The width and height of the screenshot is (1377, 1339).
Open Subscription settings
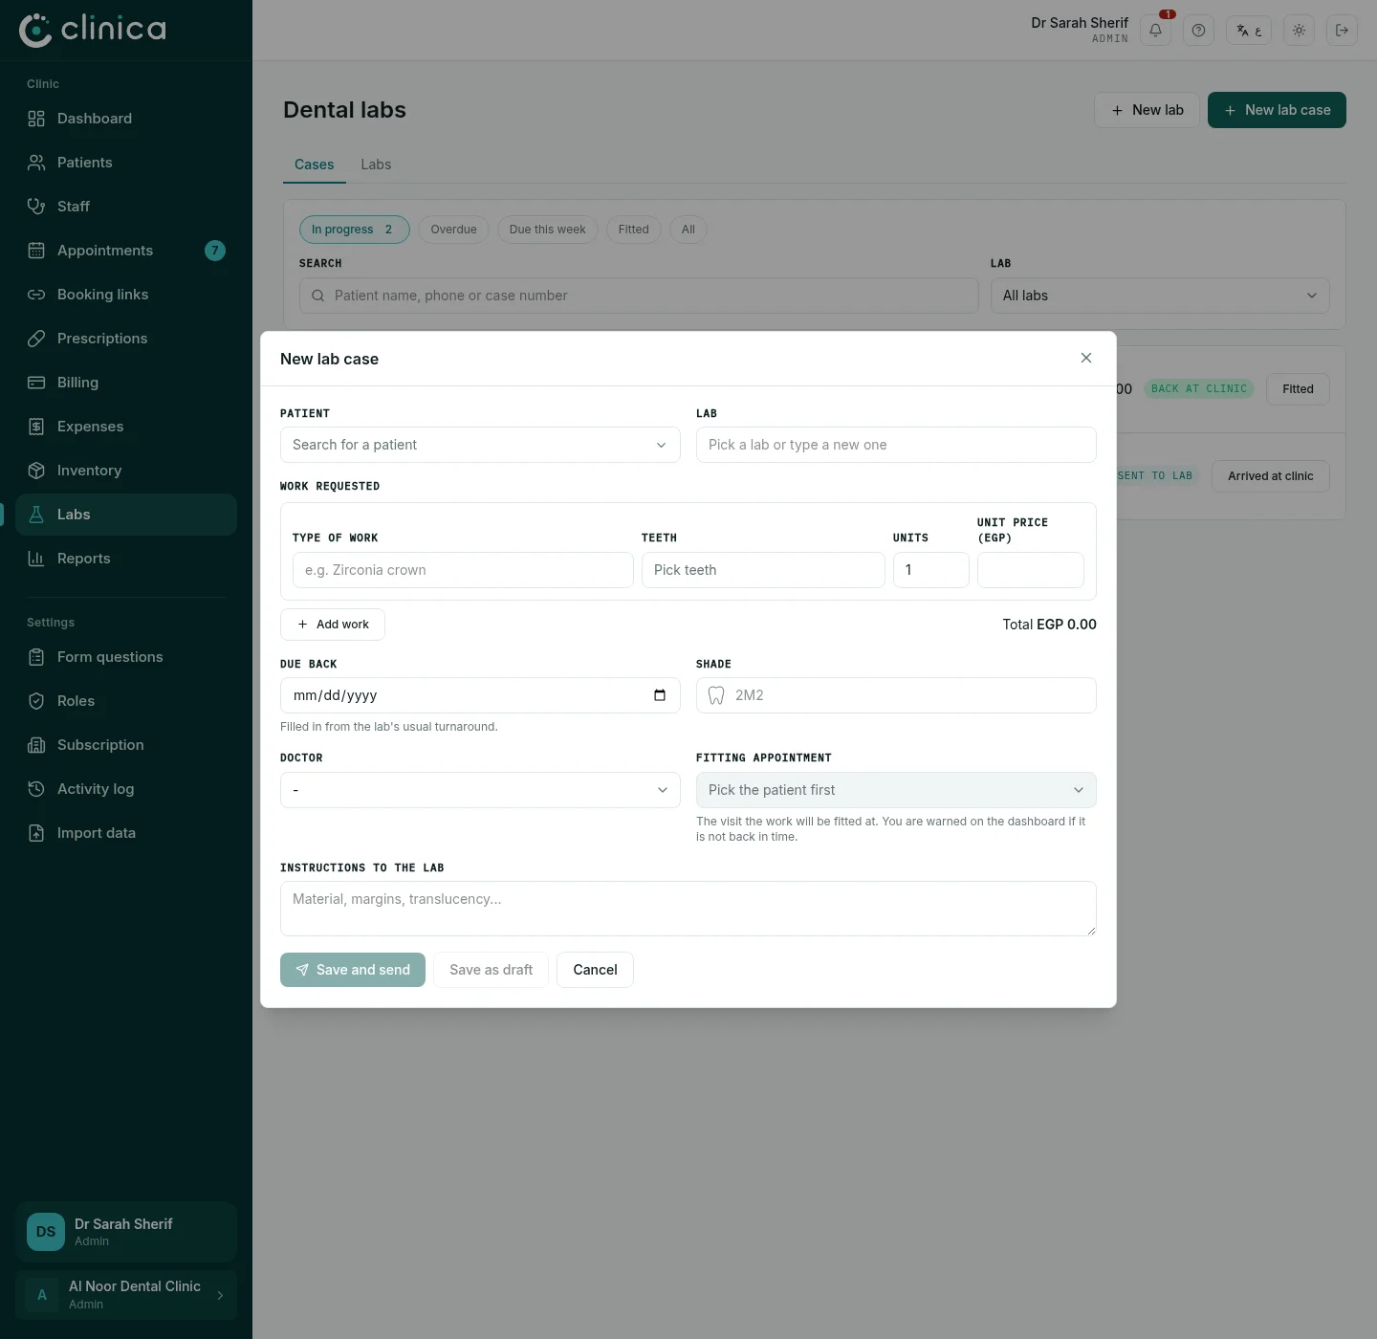tap(126, 745)
